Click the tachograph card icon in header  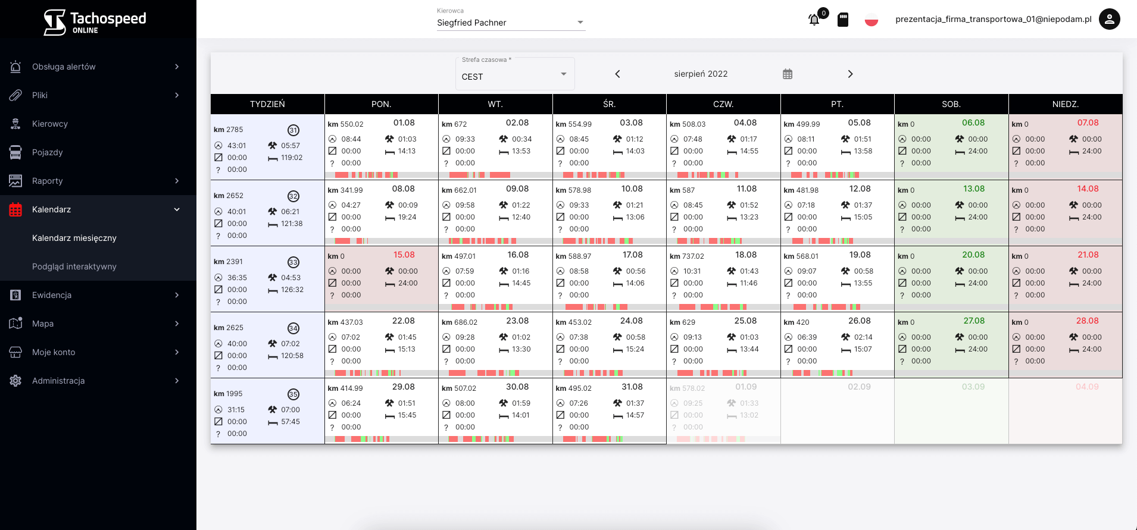coord(843,20)
